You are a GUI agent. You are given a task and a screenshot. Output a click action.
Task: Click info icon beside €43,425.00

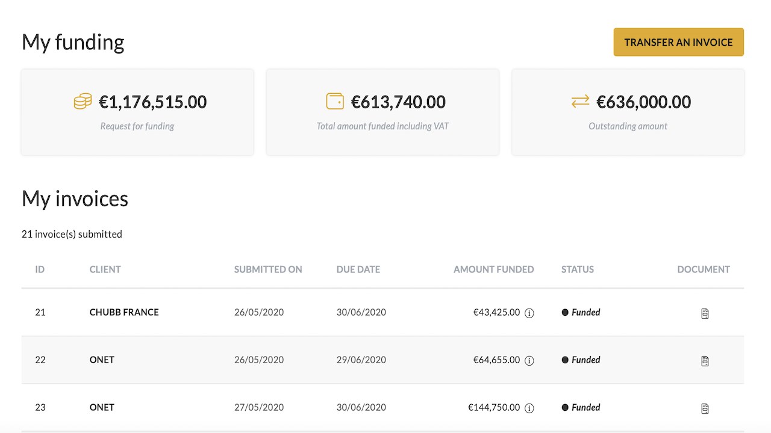pos(529,313)
